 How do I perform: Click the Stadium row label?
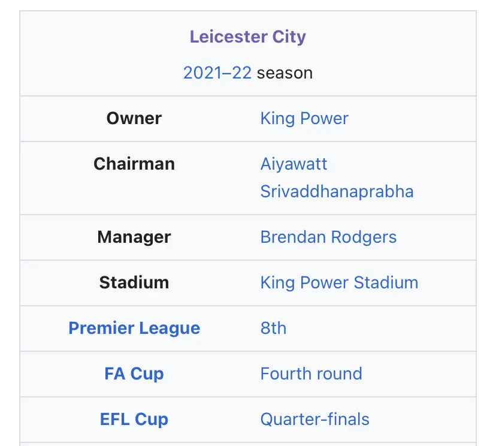click(134, 282)
